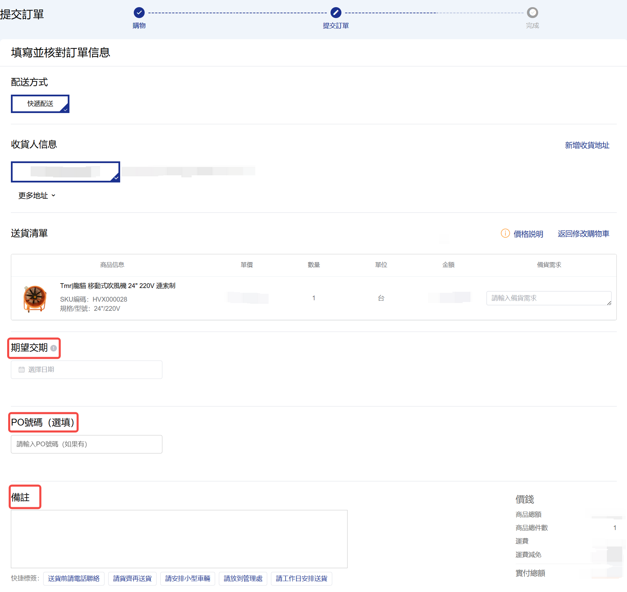The image size is (627, 592).
Task: Click the 提交訂單 step pencil icon
Action: [x=336, y=13]
